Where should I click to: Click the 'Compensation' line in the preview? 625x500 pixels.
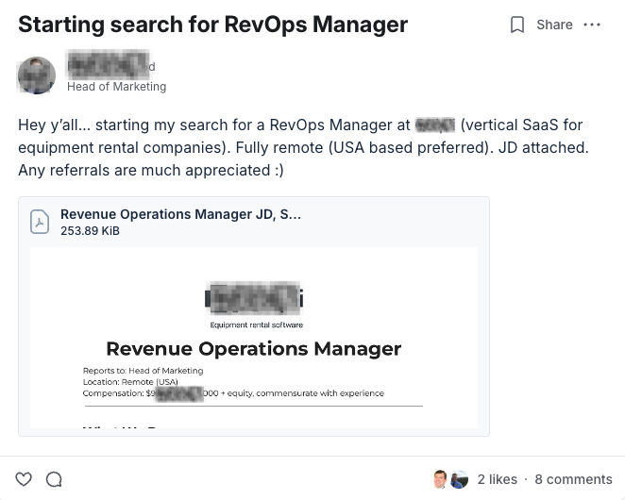click(233, 393)
